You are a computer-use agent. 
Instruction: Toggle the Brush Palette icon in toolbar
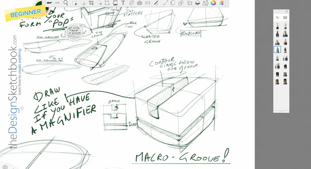tap(205, 3)
